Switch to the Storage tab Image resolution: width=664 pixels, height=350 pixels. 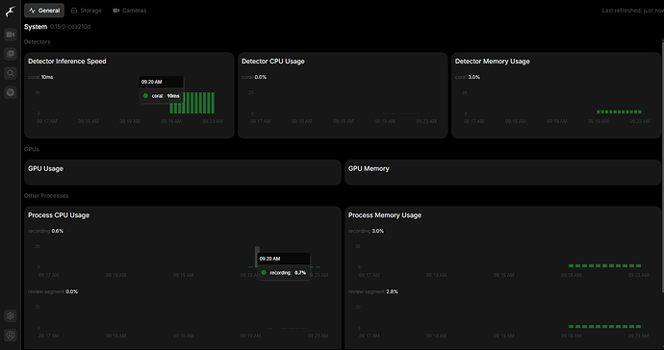pyautogui.click(x=87, y=11)
